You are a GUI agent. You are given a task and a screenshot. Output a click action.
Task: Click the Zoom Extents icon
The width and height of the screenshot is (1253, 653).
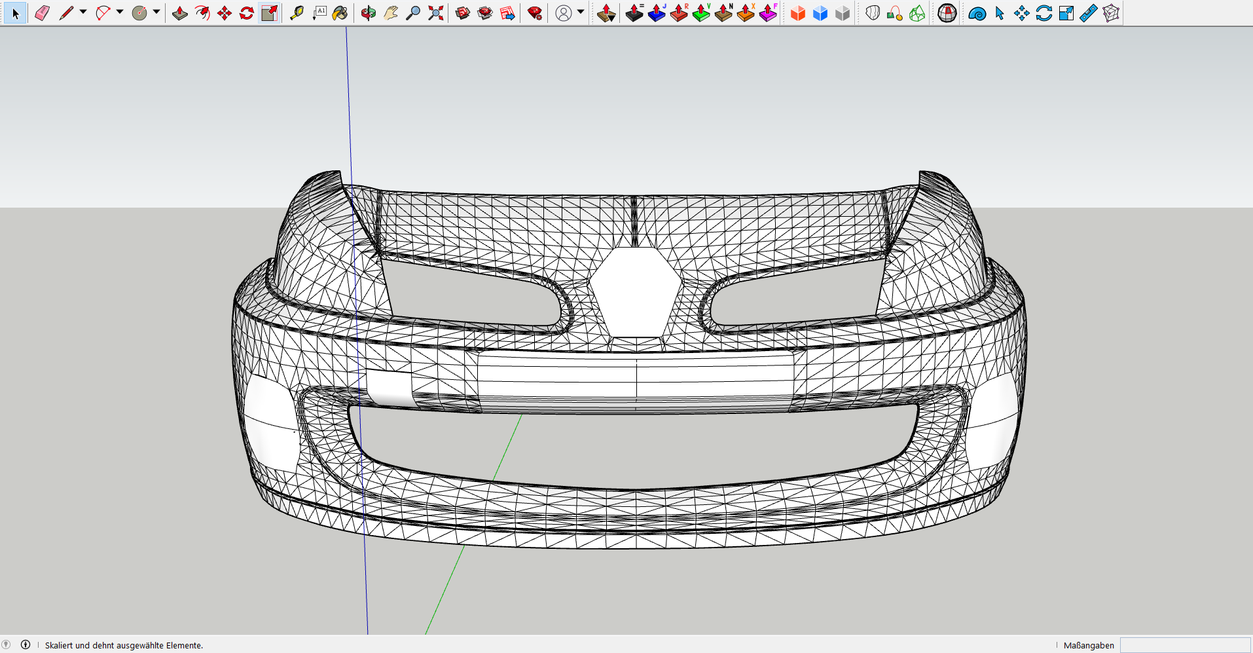point(436,13)
